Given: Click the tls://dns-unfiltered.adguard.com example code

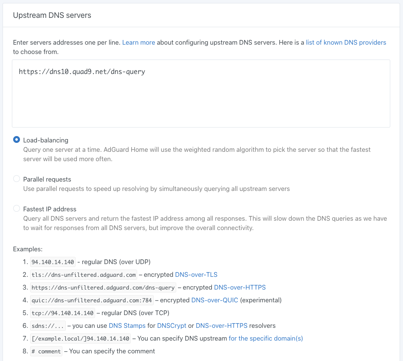Looking at the screenshot, I should coord(84,275).
